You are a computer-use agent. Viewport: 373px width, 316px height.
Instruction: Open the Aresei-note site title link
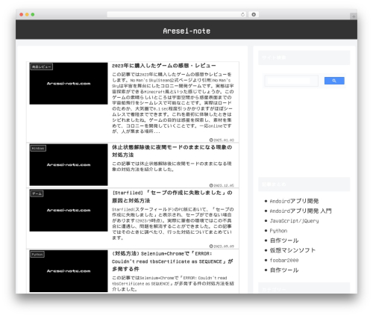pos(186,31)
